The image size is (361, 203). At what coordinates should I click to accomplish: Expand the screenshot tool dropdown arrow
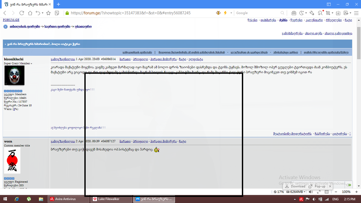click(332, 13)
